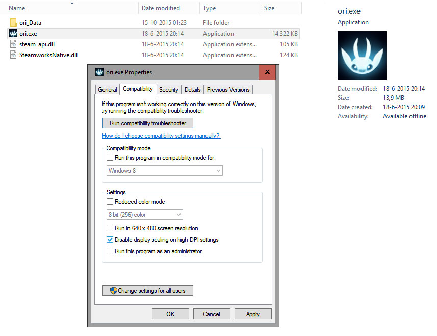This screenshot has width=437, height=336.
Task: Click Date created value 18-6-2015 20:09
Action: [x=404, y=107]
